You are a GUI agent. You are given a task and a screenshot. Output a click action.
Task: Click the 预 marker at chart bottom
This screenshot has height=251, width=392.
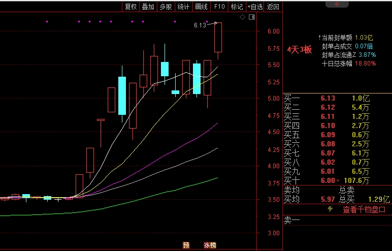[186, 245]
